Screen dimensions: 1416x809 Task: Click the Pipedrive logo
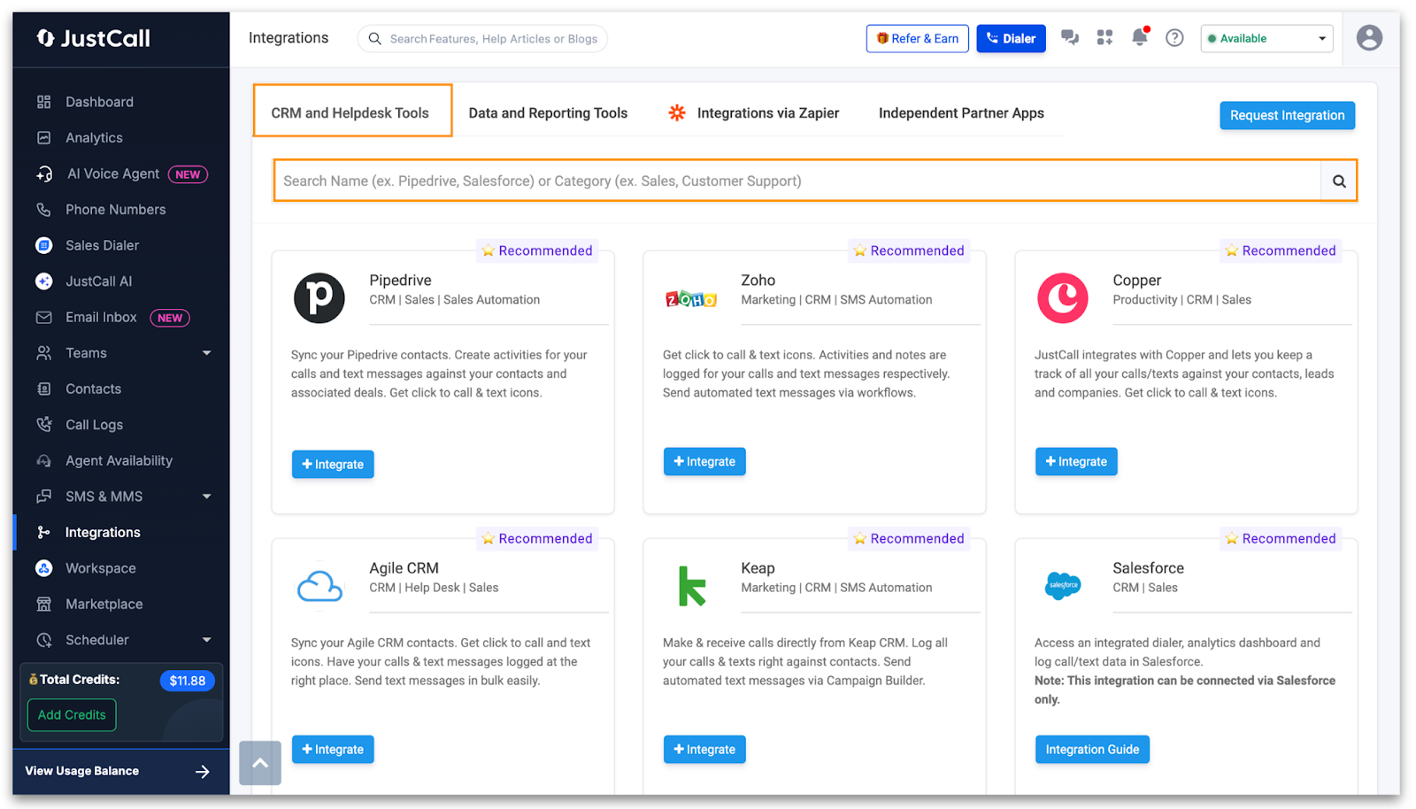pyautogui.click(x=319, y=298)
